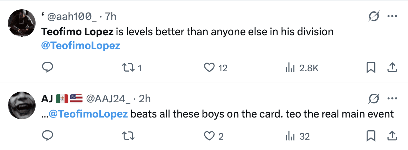
Task: Open aah100_ profile picture
Action: pos(21,22)
